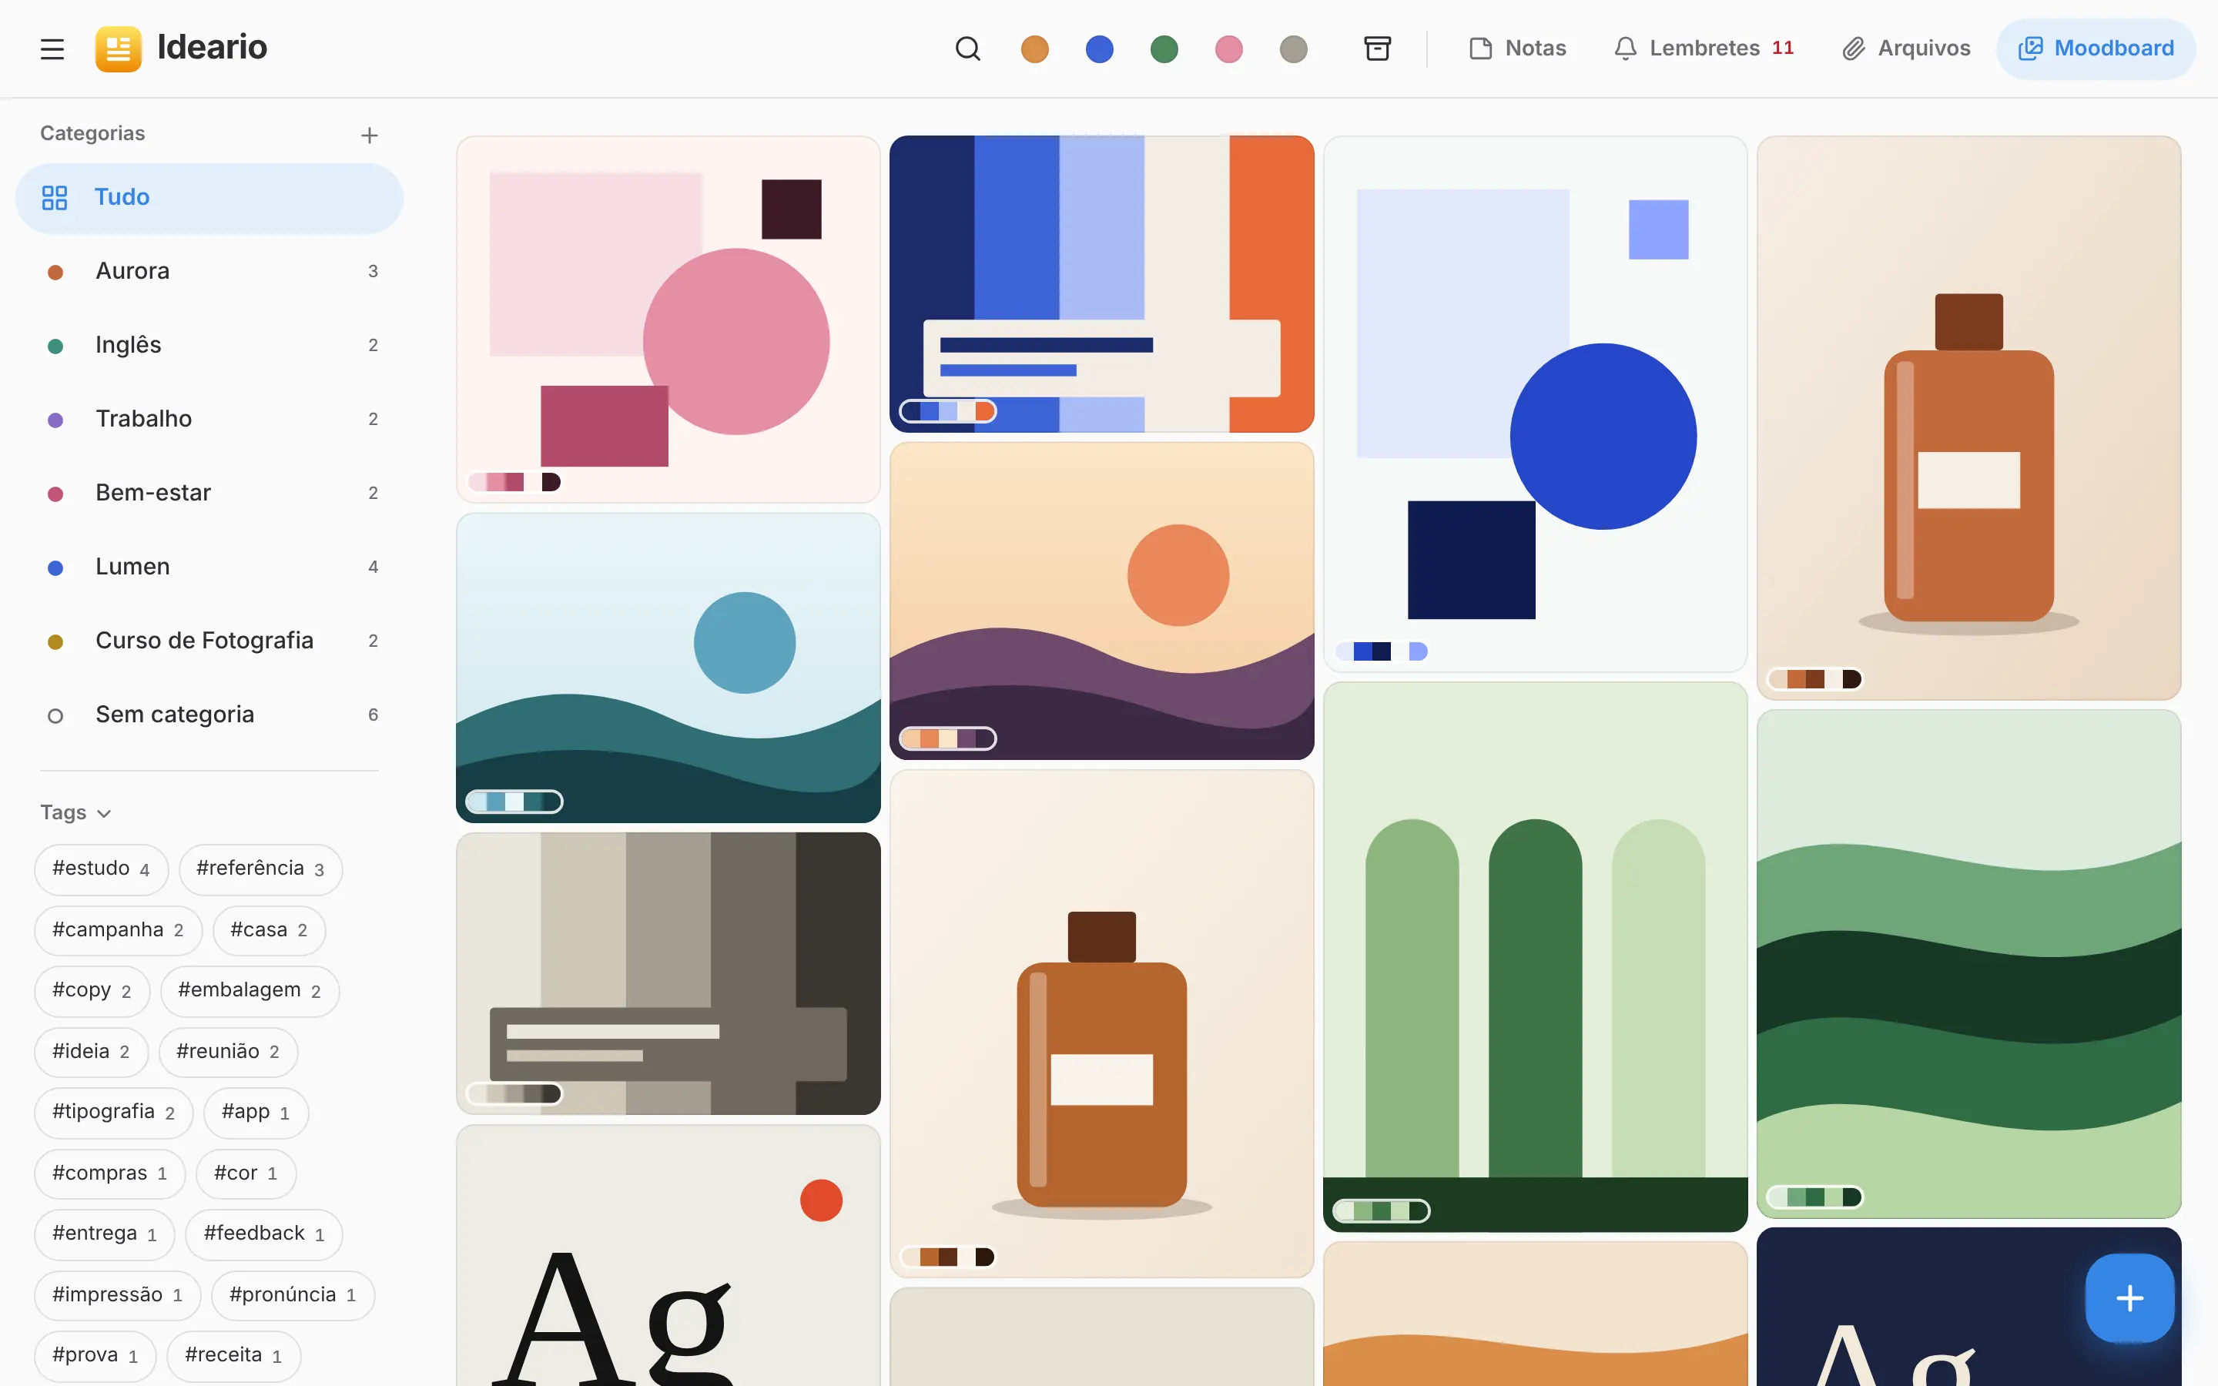Open Curso de Fotografia category

click(x=209, y=641)
